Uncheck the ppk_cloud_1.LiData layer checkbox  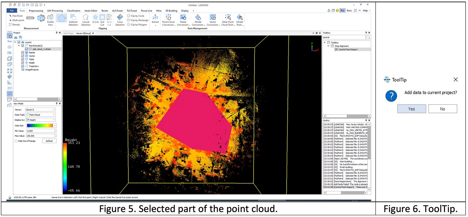point(27,49)
